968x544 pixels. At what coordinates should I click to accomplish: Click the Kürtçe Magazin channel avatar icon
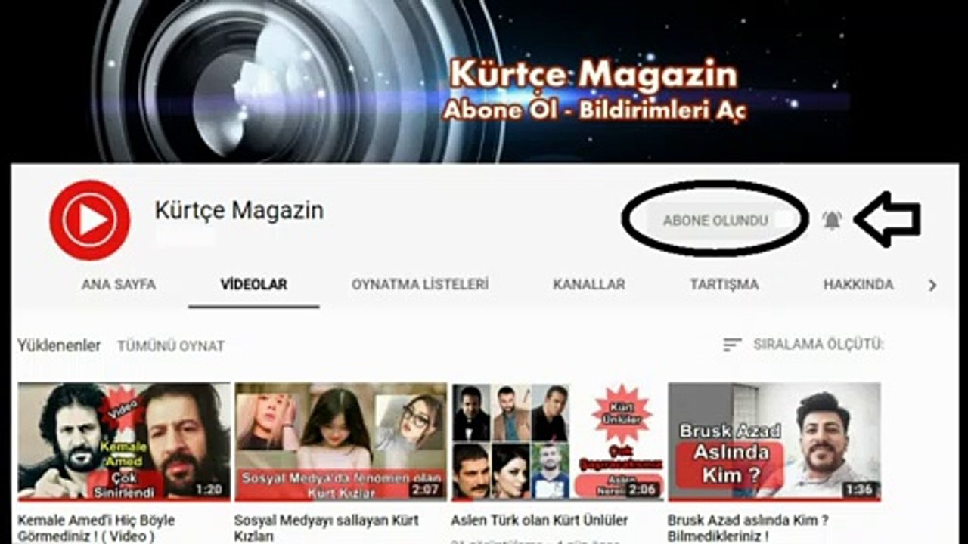click(x=89, y=220)
